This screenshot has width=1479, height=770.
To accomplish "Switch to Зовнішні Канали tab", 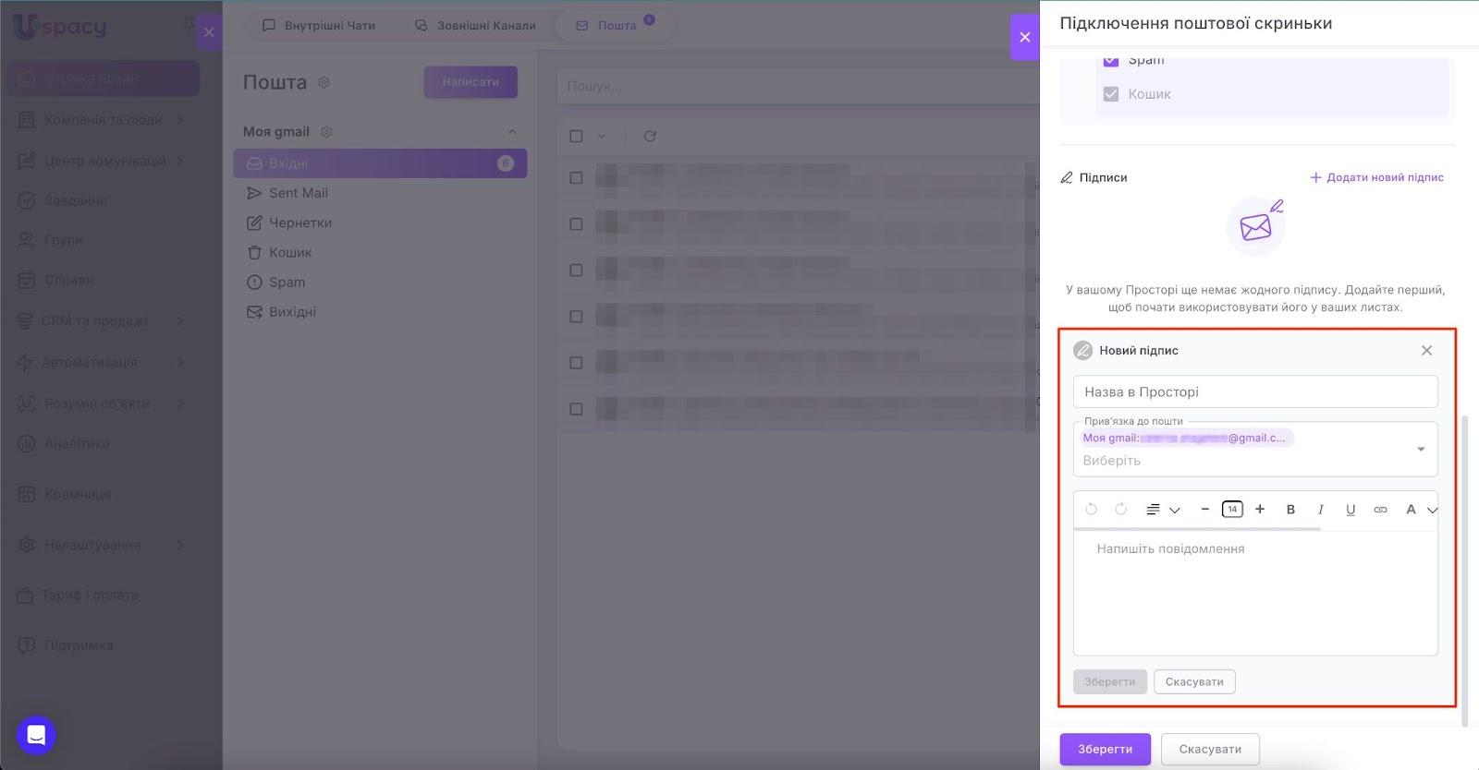I will [x=475, y=26].
